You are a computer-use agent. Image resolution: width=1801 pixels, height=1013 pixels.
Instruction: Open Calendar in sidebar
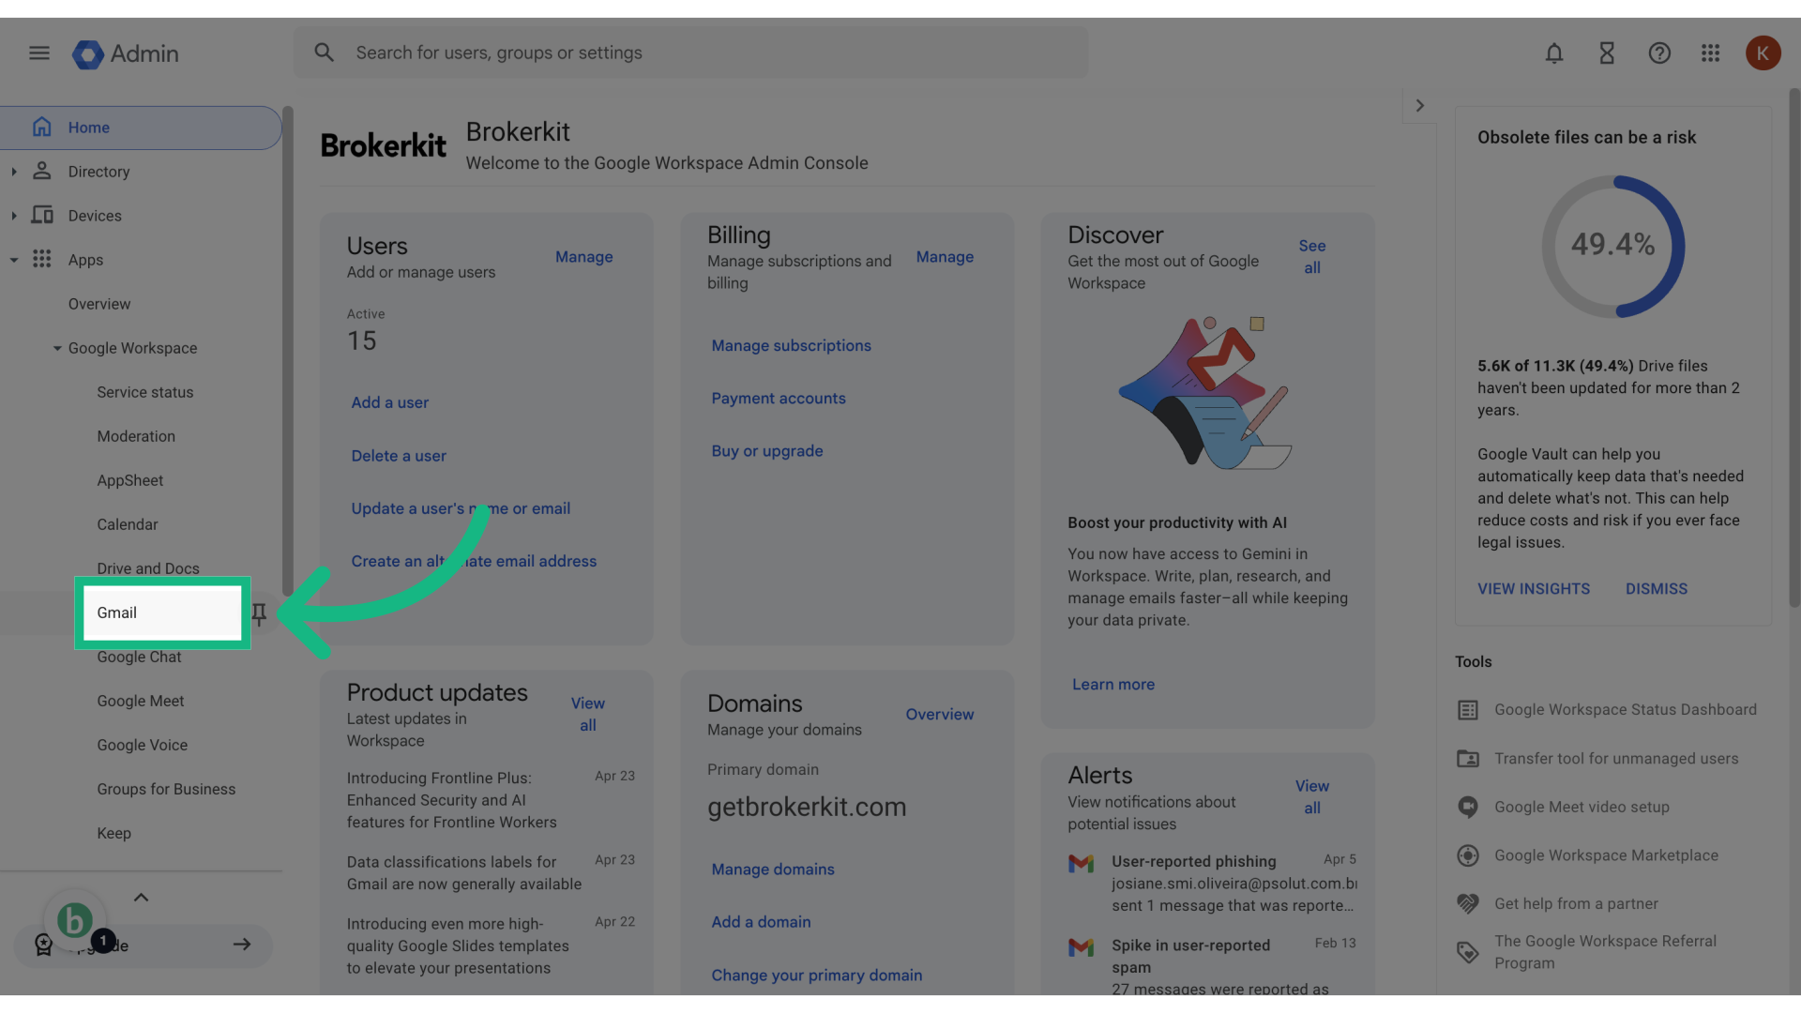128,524
